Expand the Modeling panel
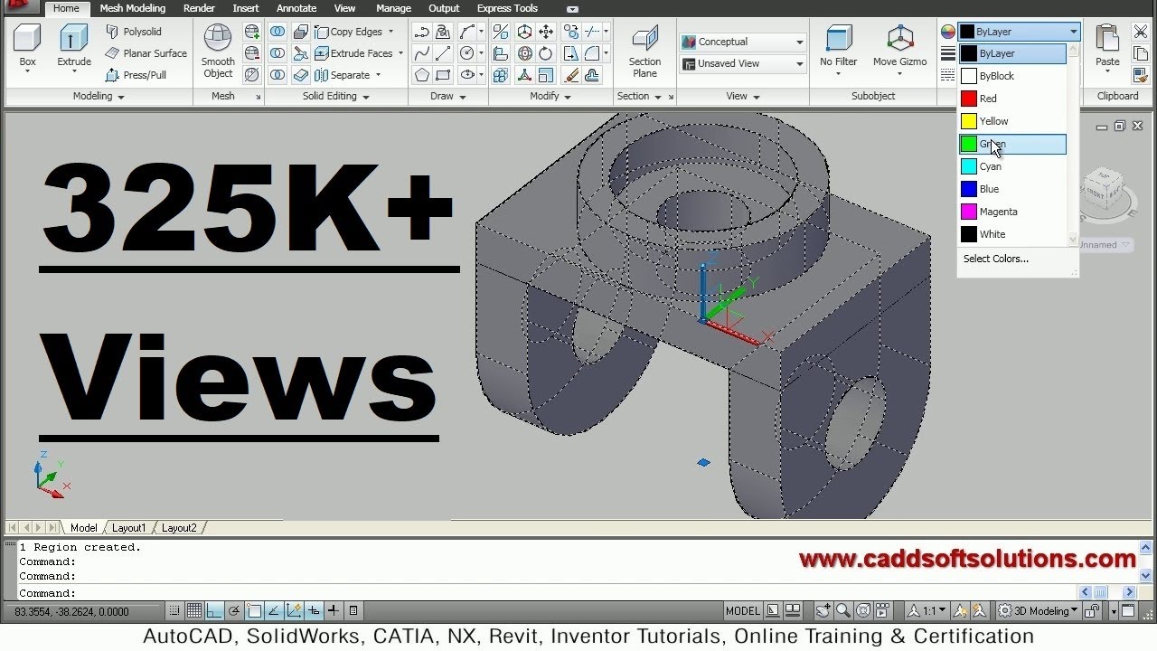 point(98,96)
